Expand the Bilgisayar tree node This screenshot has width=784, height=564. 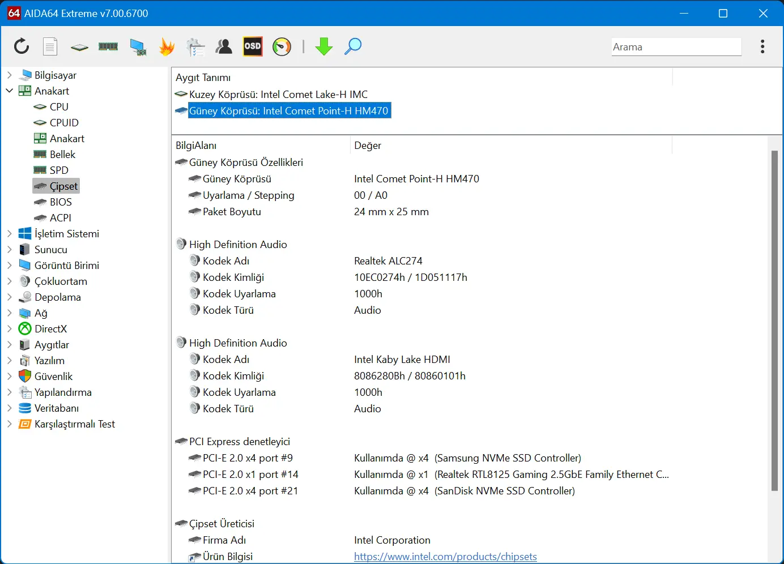(9, 75)
